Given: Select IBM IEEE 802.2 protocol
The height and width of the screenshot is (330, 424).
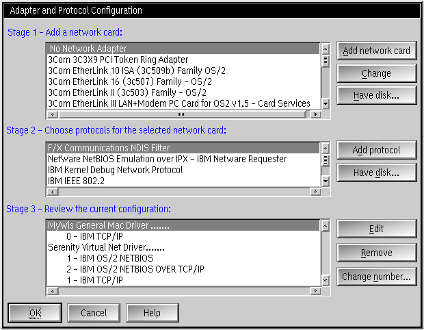Looking at the screenshot, I should [x=183, y=181].
